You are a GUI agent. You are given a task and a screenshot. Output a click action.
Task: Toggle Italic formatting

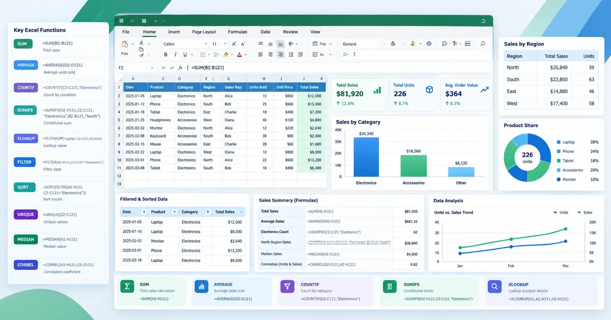coord(175,55)
